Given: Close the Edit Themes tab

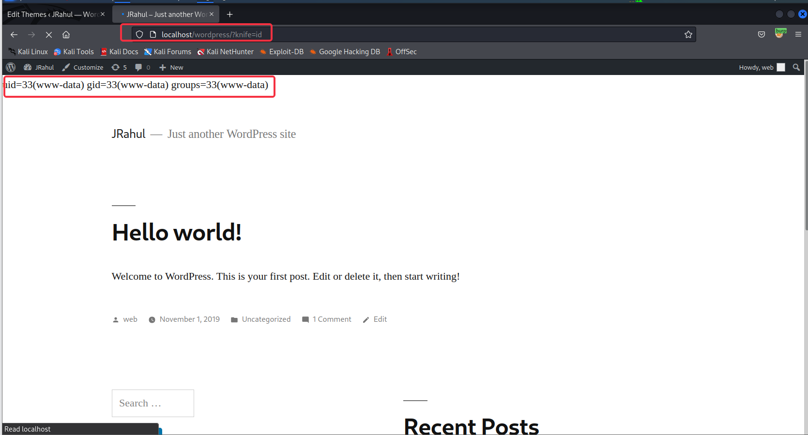Looking at the screenshot, I should [x=103, y=15].
